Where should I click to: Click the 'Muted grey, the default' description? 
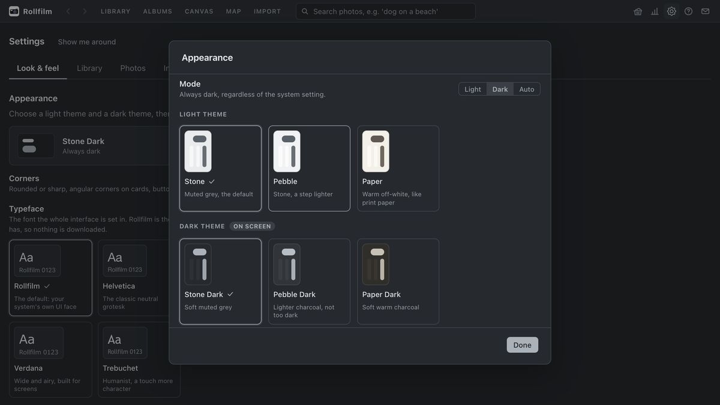(x=219, y=194)
